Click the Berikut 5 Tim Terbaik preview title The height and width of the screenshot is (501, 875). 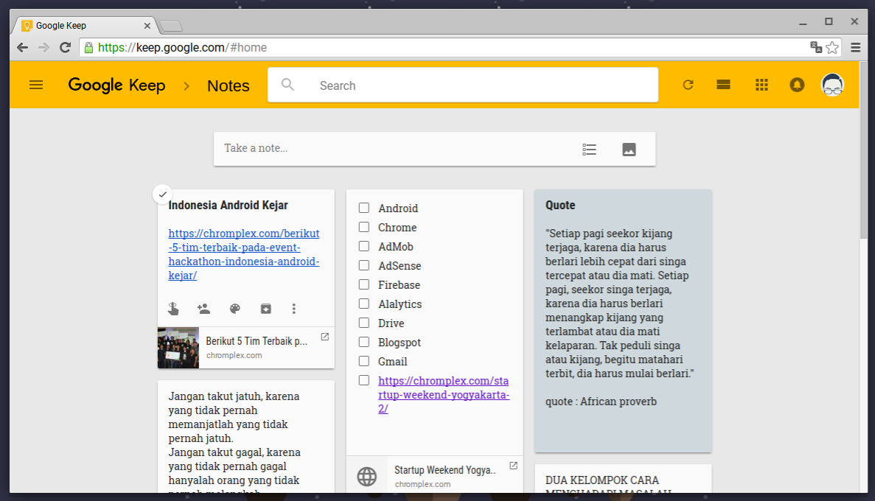(x=256, y=341)
